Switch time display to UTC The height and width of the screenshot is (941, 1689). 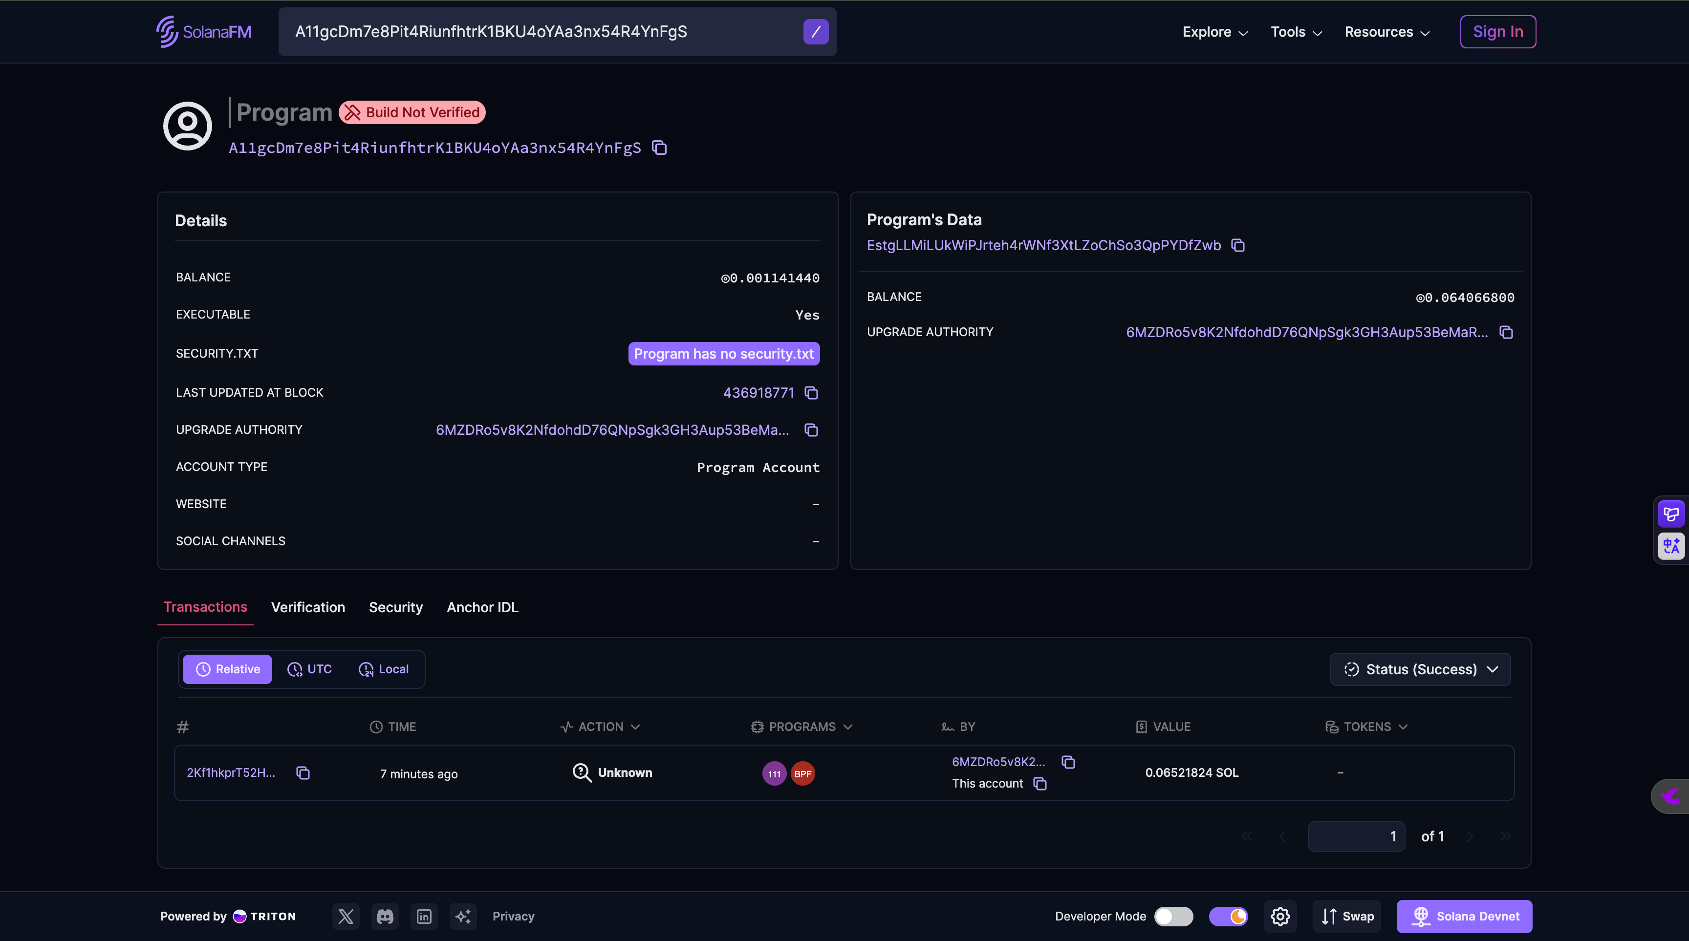tap(309, 669)
